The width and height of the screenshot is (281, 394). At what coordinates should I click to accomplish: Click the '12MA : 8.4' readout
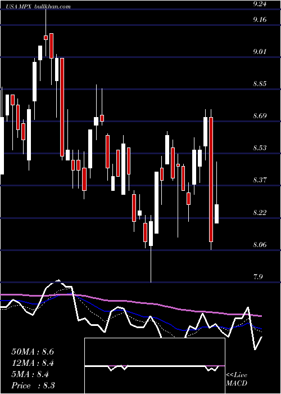click(33, 363)
